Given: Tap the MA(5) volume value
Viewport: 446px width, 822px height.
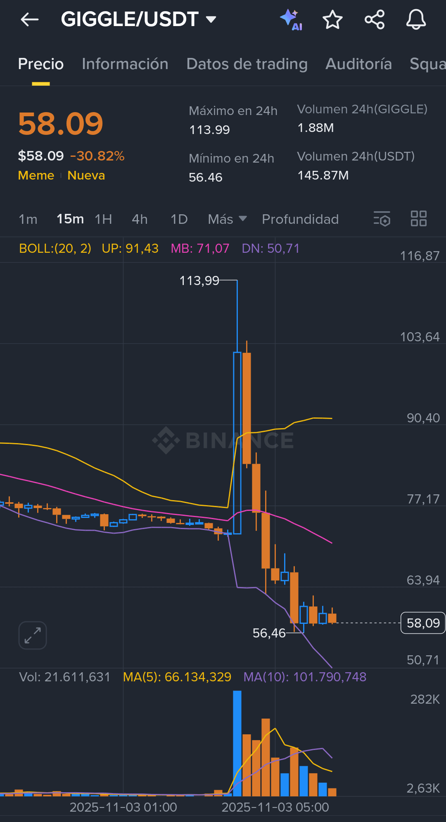Looking at the screenshot, I should click(177, 677).
